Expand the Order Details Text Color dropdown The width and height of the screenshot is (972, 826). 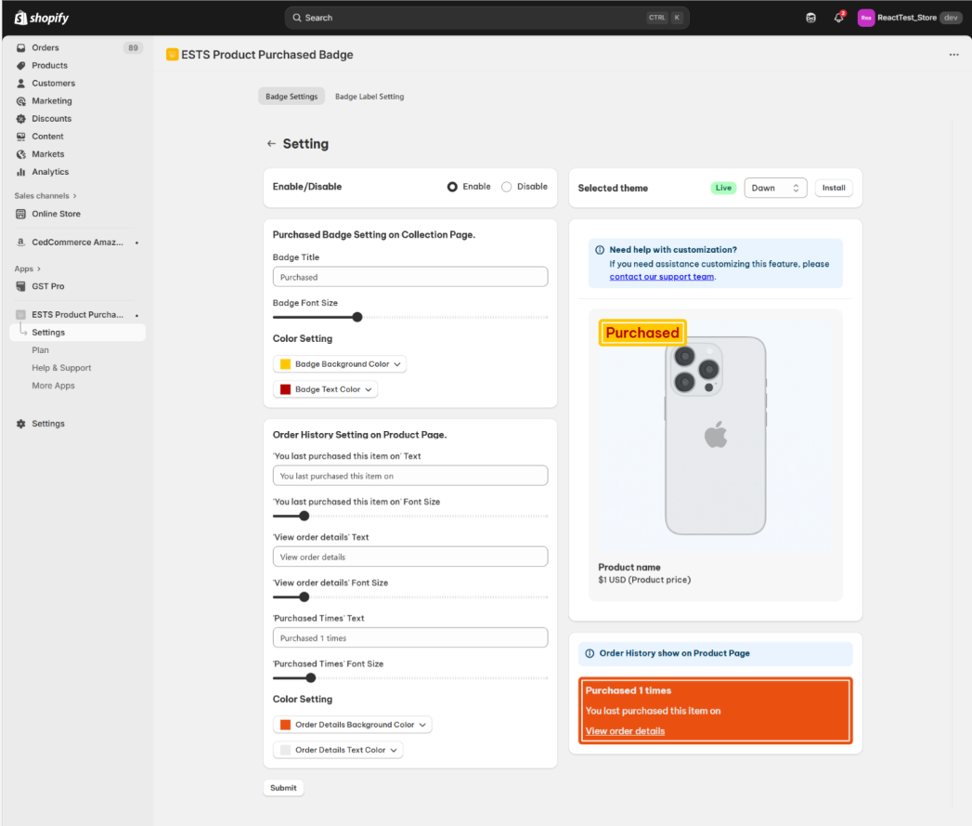[x=338, y=750]
